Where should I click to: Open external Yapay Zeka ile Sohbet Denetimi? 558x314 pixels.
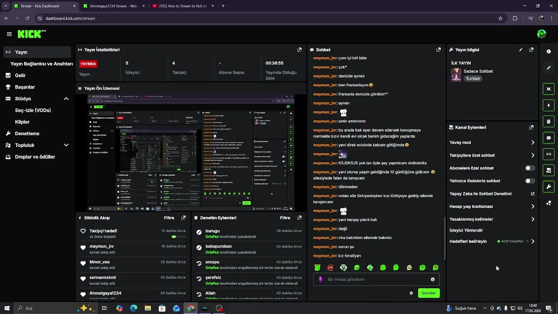click(533, 194)
